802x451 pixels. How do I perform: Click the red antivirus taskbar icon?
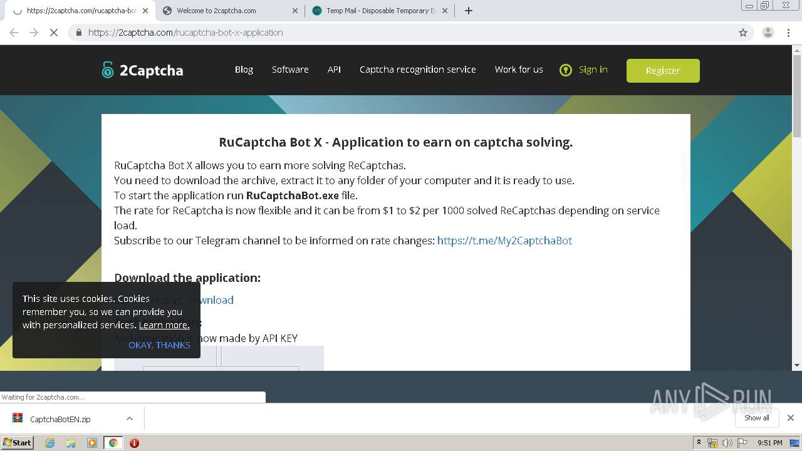(x=134, y=443)
